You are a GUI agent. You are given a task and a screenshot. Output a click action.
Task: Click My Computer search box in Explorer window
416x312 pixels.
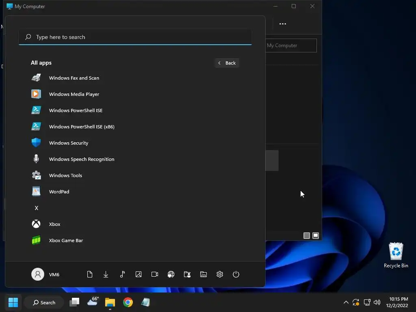[291, 45]
